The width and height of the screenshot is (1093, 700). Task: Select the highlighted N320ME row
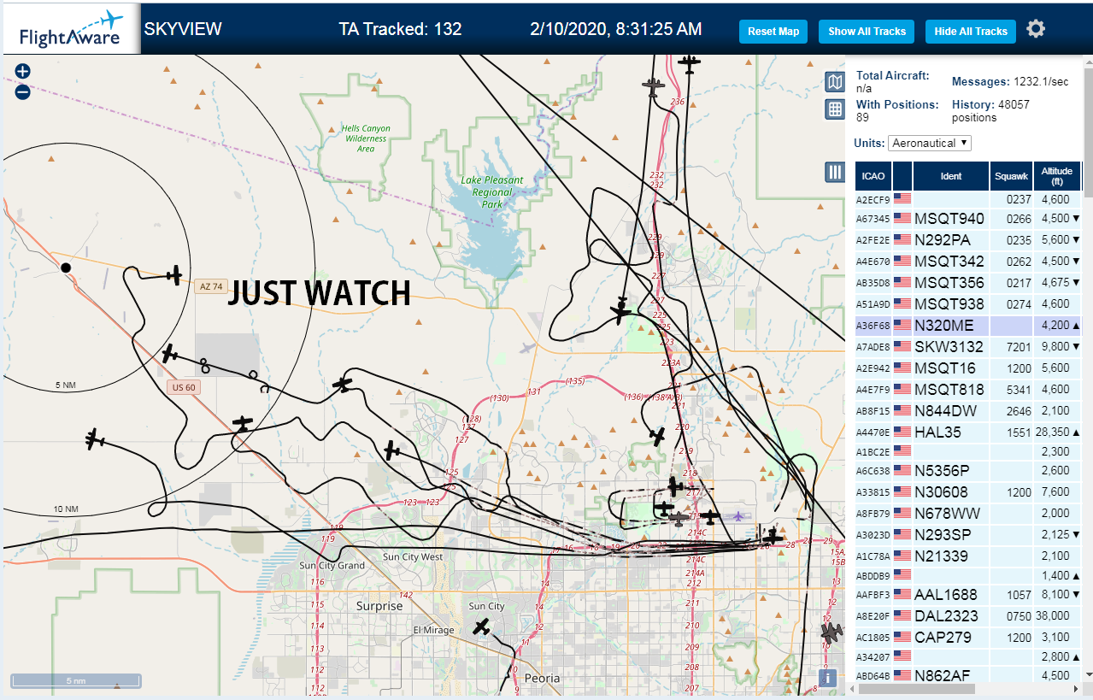tap(969, 325)
